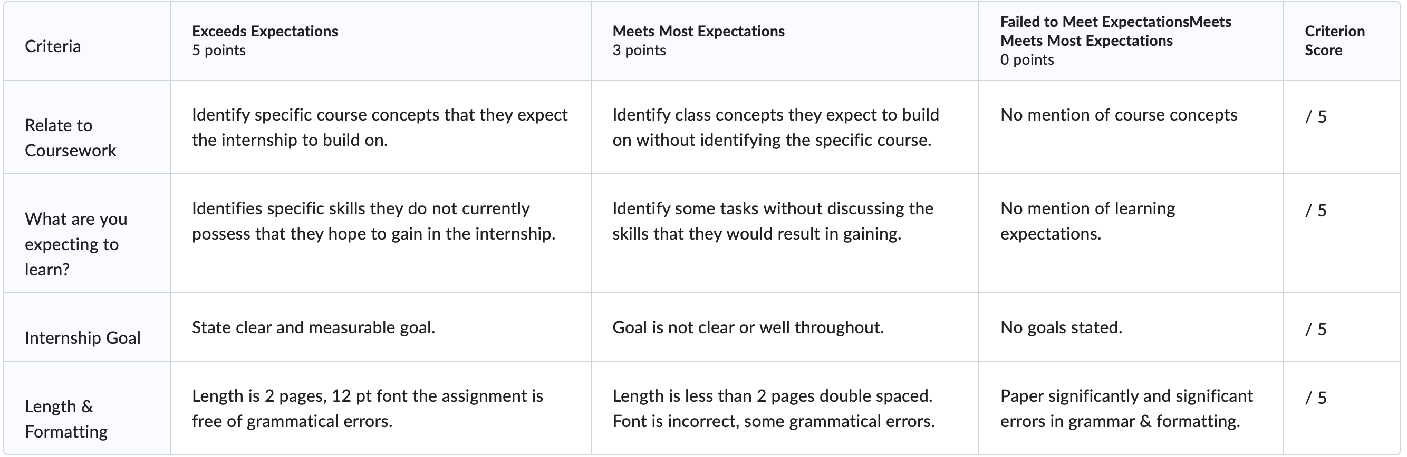
Task: Choose 'No mention of course concepts' rating
Action: point(1131,127)
